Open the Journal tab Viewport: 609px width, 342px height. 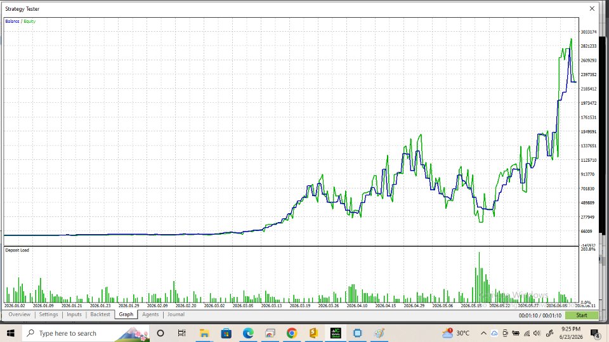(x=176, y=315)
